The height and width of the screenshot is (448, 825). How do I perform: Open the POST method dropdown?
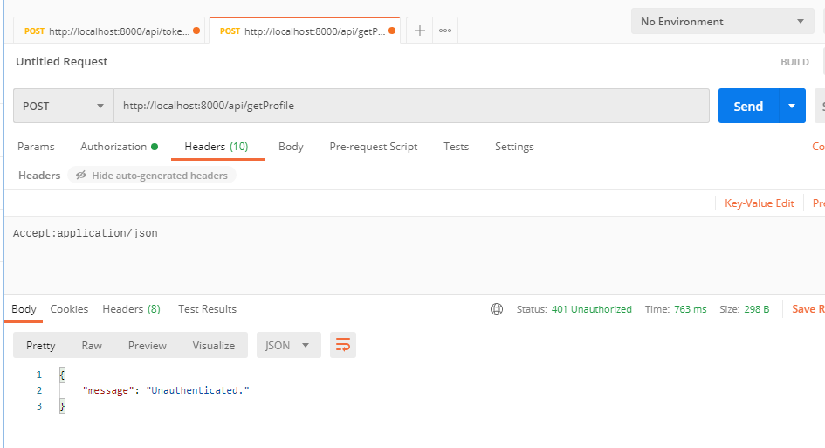tap(64, 106)
